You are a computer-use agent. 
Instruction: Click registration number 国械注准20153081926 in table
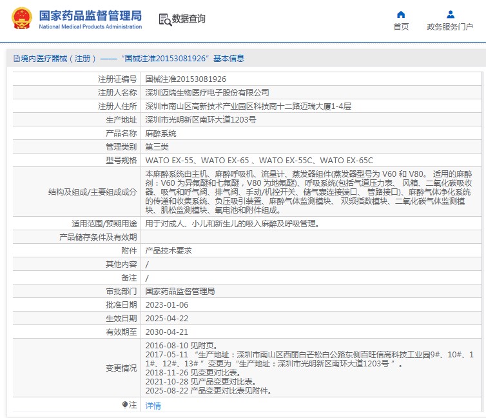pos(186,79)
